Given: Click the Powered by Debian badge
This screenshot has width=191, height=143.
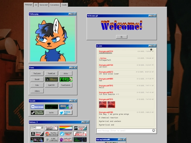Looking at the screenshot, I should tap(51, 128).
